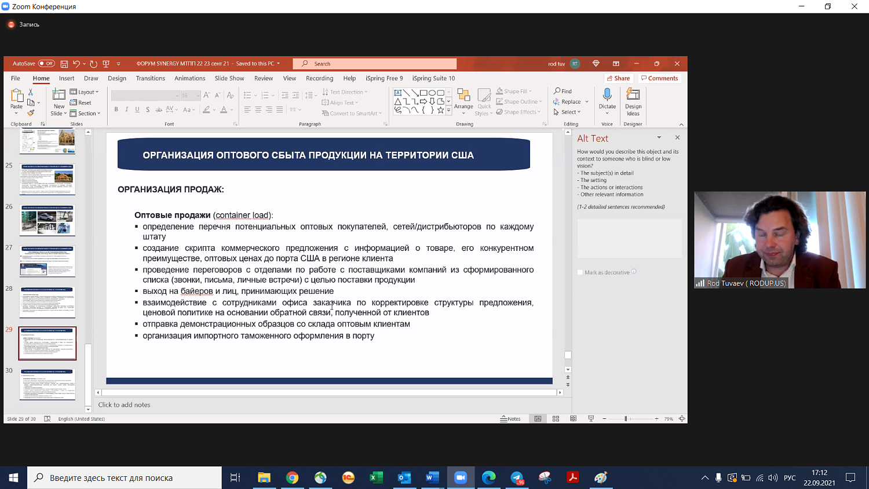
Task: Open the Arrange tool
Action: tap(463, 101)
